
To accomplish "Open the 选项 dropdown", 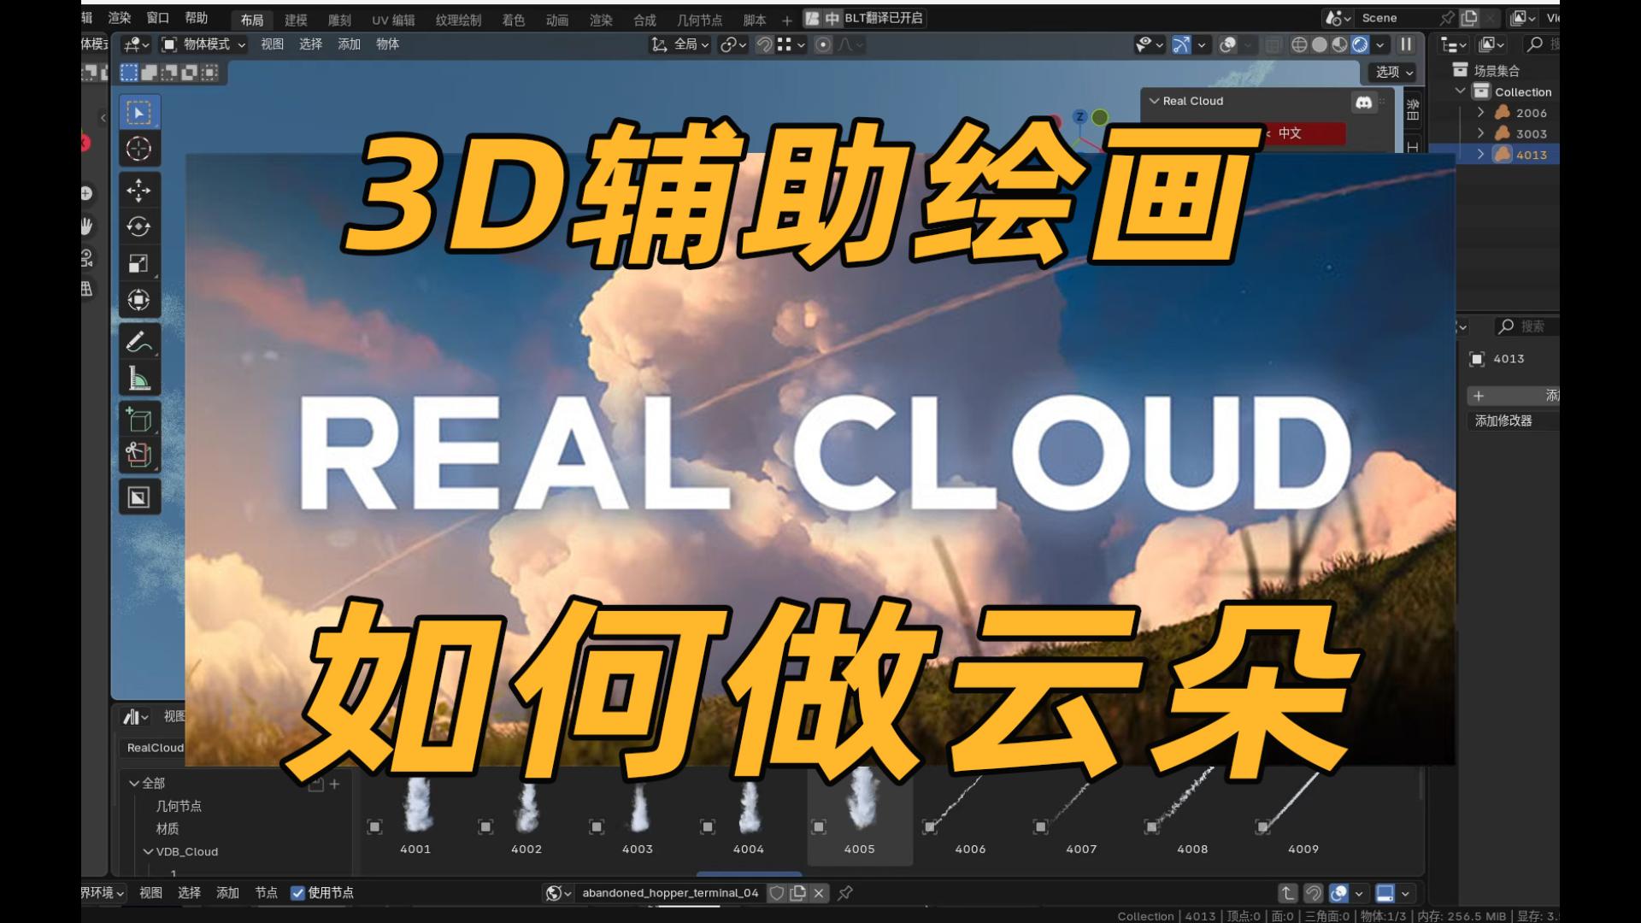I will click(1392, 73).
